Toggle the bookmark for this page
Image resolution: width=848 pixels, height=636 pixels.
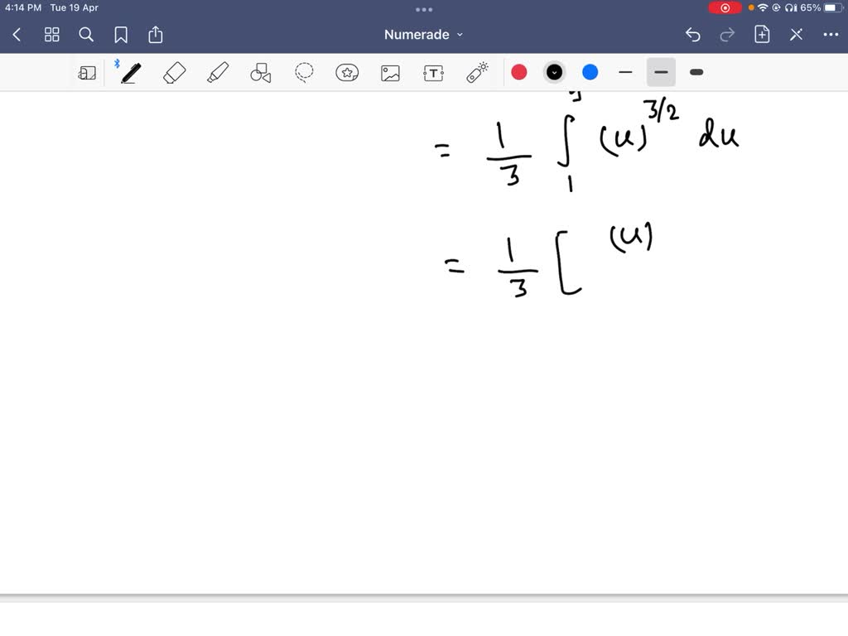click(x=121, y=35)
